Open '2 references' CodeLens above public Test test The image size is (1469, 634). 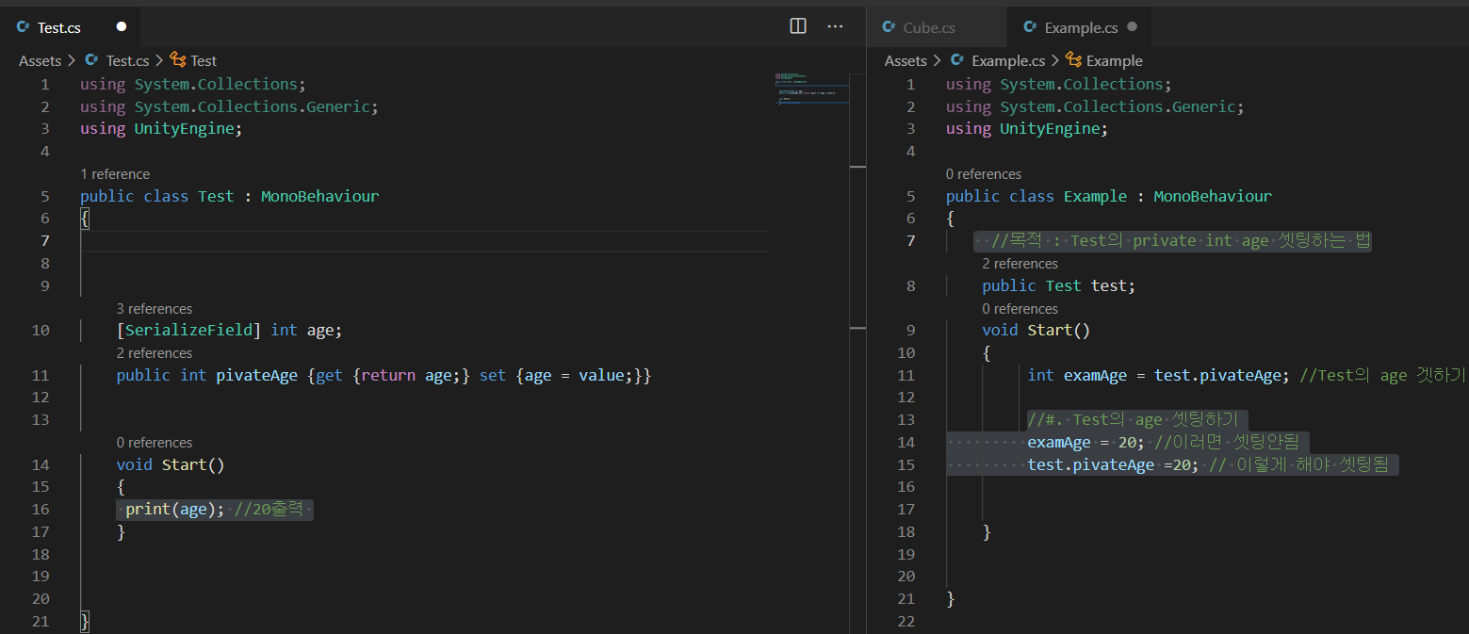pyautogui.click(x=1020, y=264)
